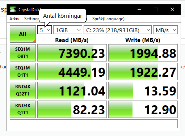The width and height of the screenshot is (185, 136).
Task: Close the CrystalDiskMark window
Action: (x=172, y=9)
